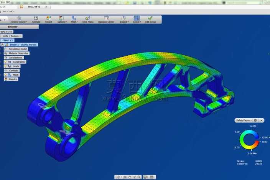Generate a Report from the toolbar
This screenshot has width=270, height=180.
49,20
